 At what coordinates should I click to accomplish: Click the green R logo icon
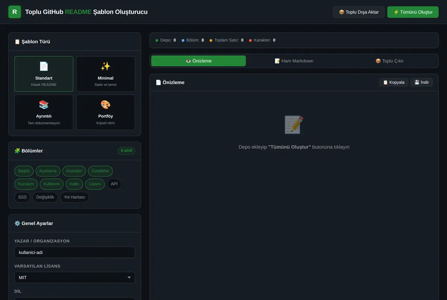coord(15,12)
